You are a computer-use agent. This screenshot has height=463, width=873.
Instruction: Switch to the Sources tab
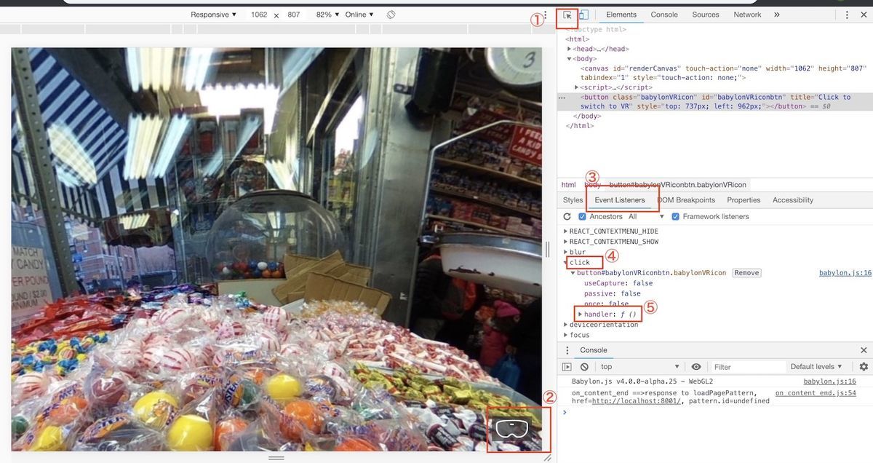[706, 15]
